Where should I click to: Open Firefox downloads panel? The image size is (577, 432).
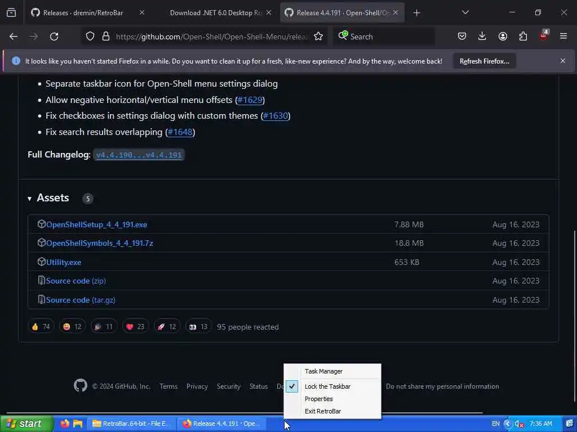(x=482, y=36)
